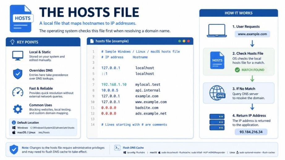Click the 'Default Location' label
Image resolution: width=285 pixels, height=160 pixels.
click(28, 123)
